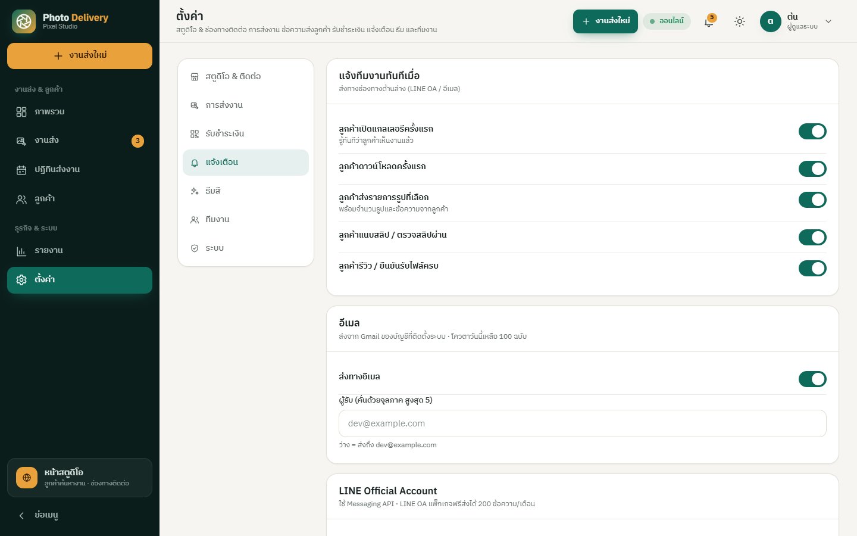This screenshot has height=536, width=857.
Task: Open งานส่ง in sidebar
Action: coord(80,141)
